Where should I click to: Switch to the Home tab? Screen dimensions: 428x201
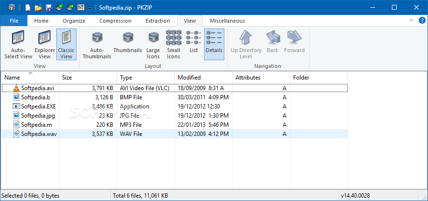[x=41, y=21]
